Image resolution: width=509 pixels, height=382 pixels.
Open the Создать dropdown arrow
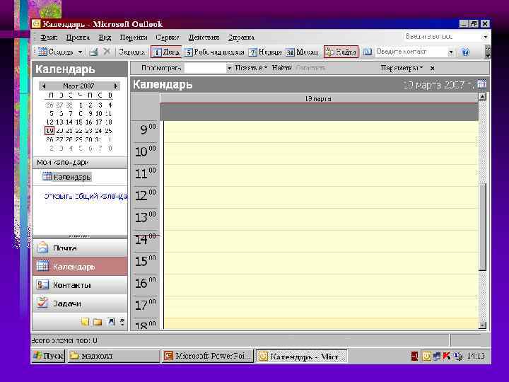coord(81,52)
